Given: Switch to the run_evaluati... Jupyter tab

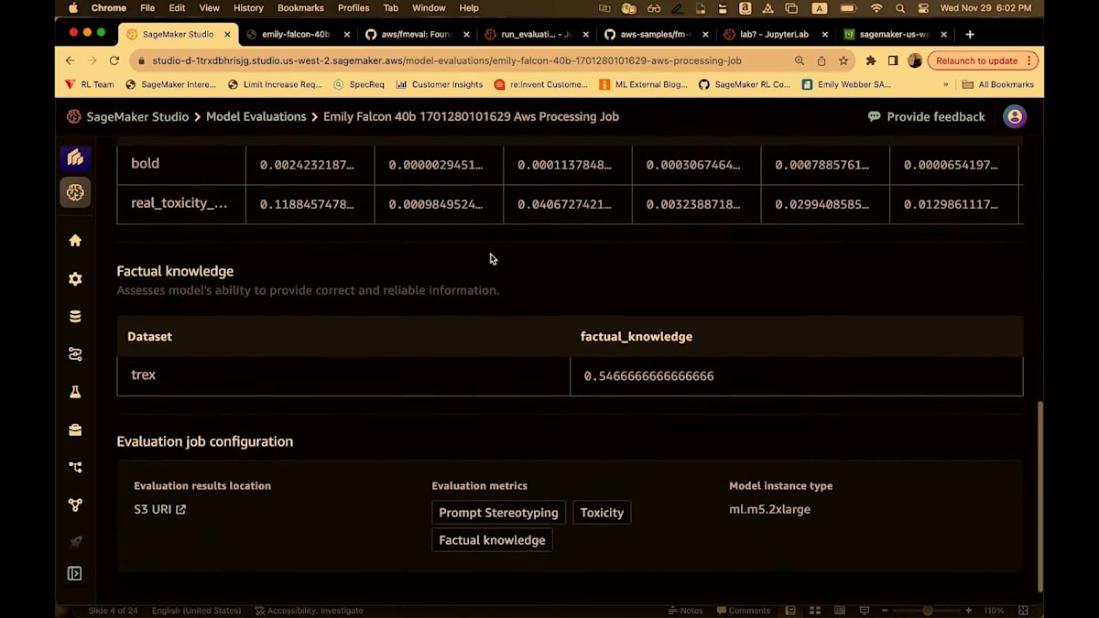Looking at the screenshot, I should point(537,34).
